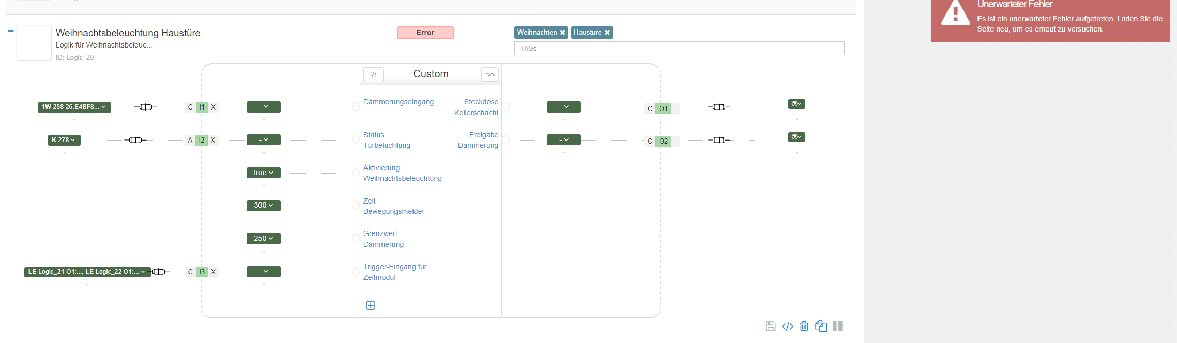
Task: Toggle the A trigger option of I2
Action: coord(190,140)
